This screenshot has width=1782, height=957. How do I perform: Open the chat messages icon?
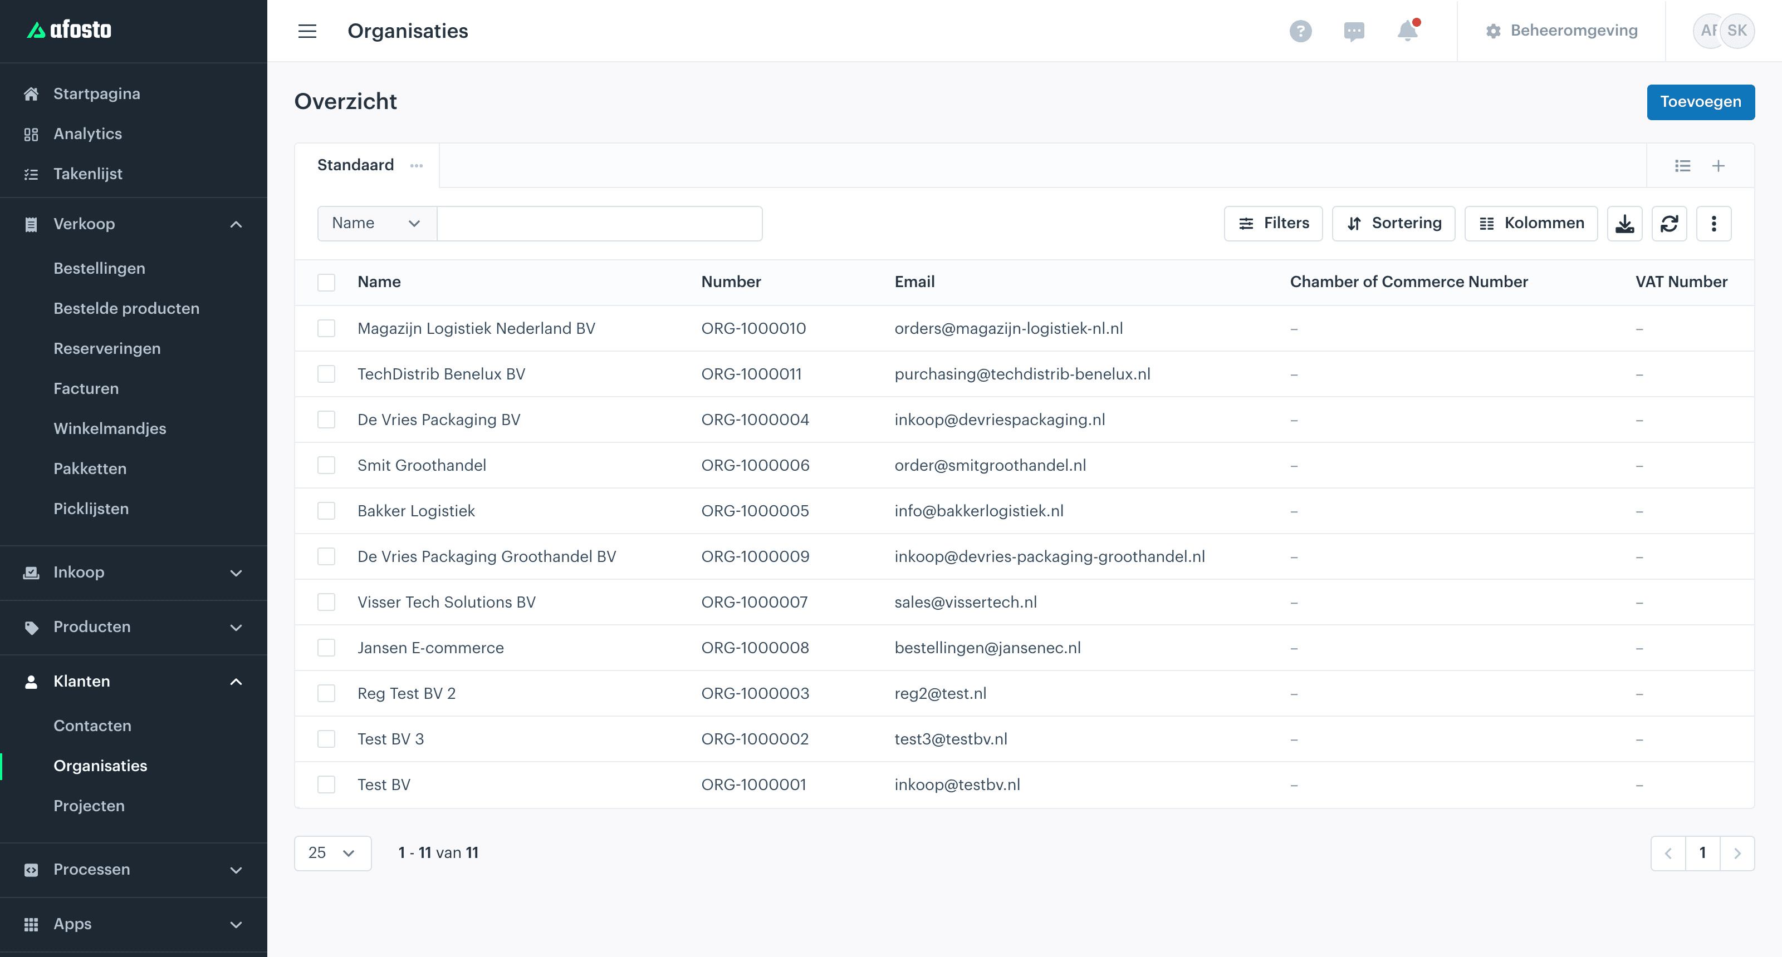[1354, 31]
